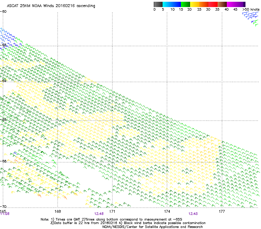Click the '10' label under the color bar

(x=172, y=10)
